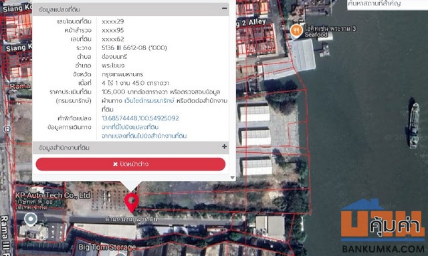Click the popup scroll-down arrow
428x256 pixels.
coord(232,177)
